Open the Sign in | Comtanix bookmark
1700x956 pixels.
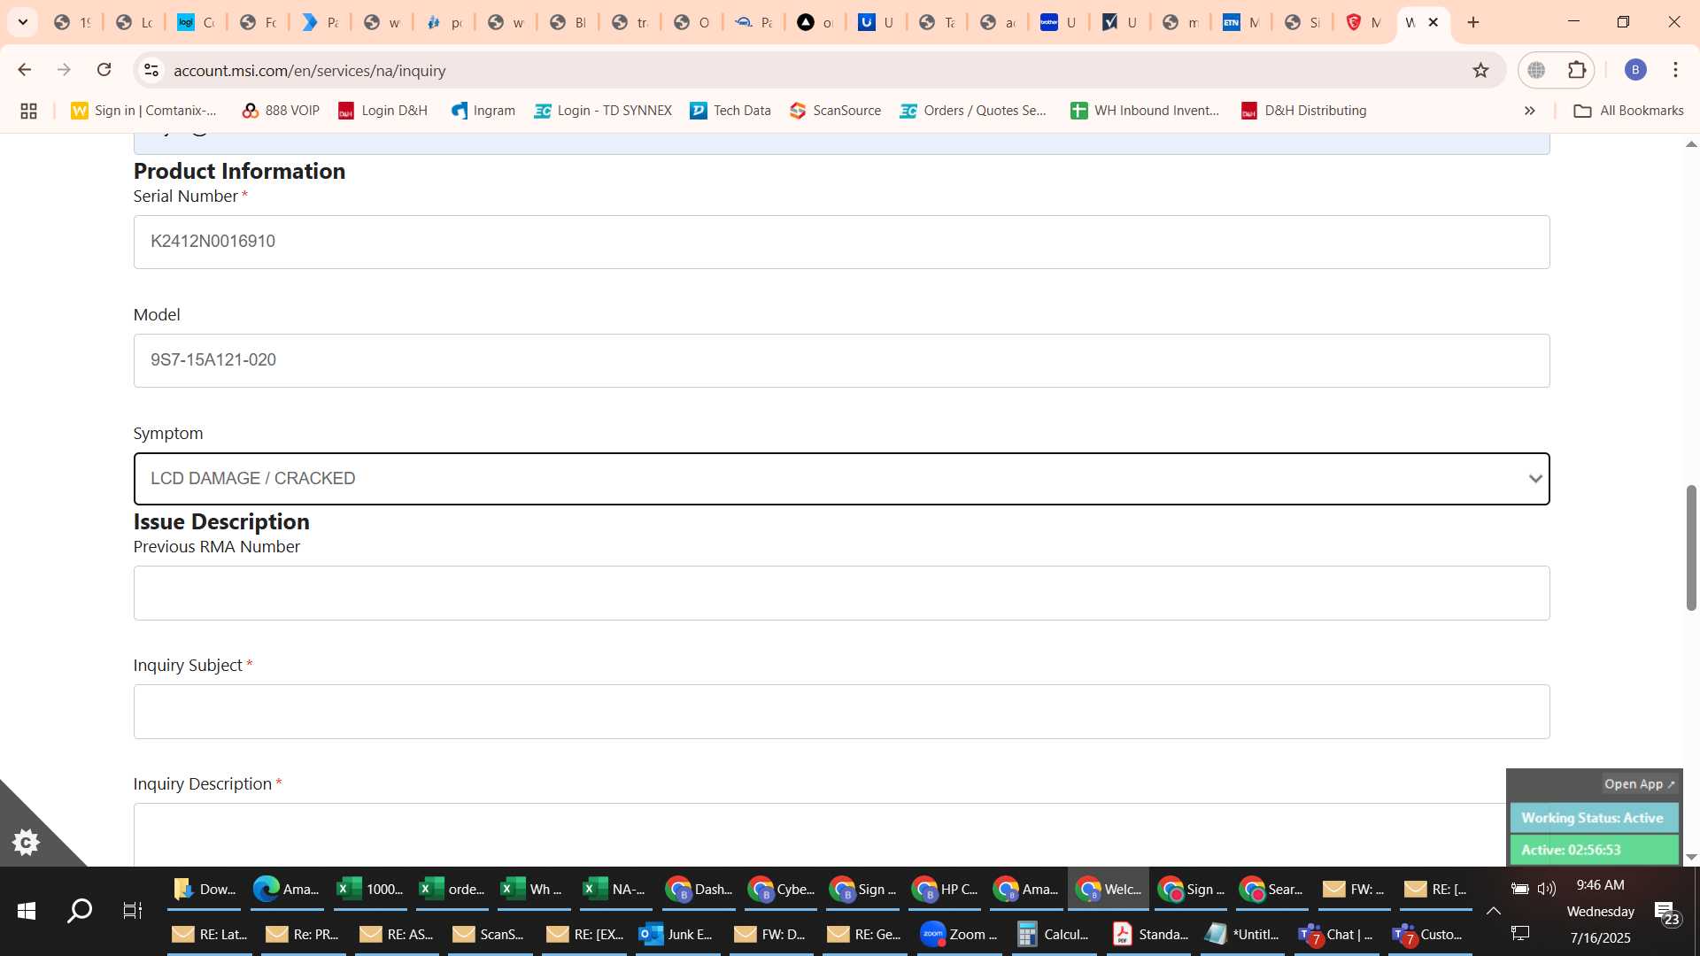[x=144, y=111]
